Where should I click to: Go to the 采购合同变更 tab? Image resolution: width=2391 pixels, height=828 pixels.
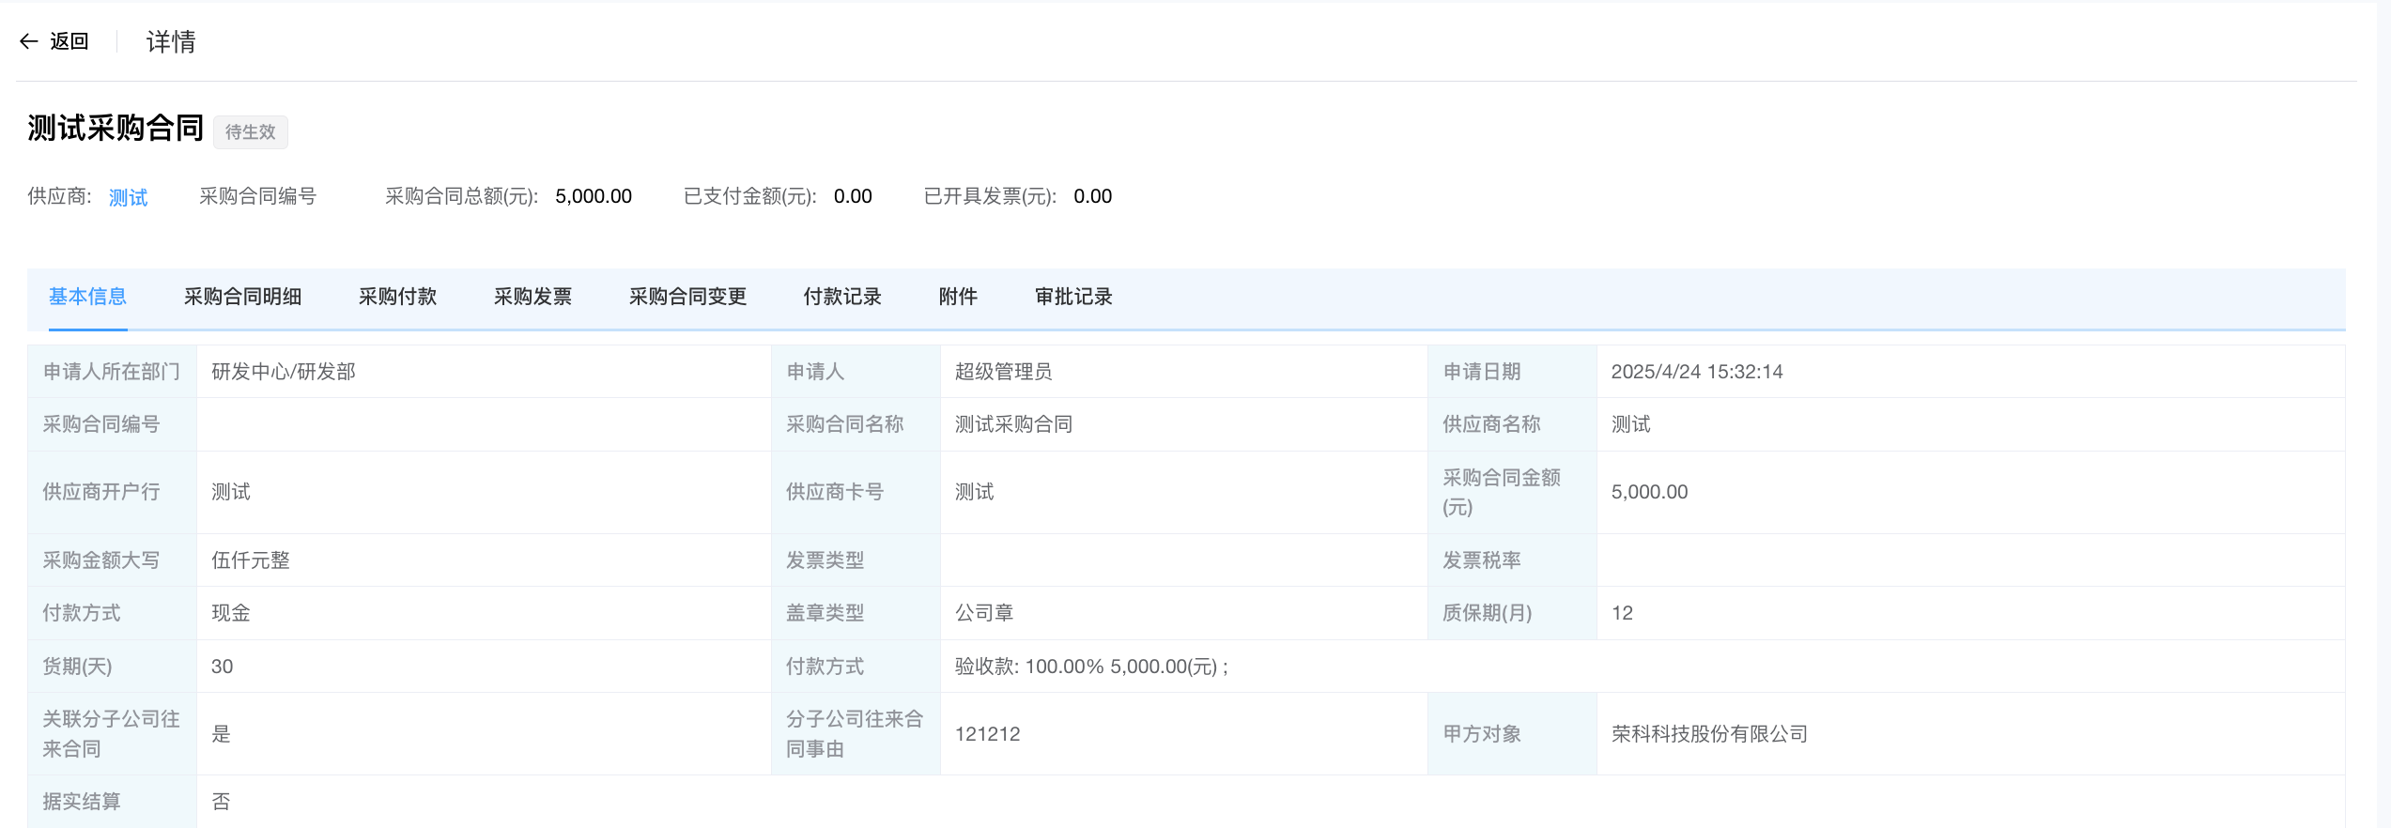tap(687, 297)
